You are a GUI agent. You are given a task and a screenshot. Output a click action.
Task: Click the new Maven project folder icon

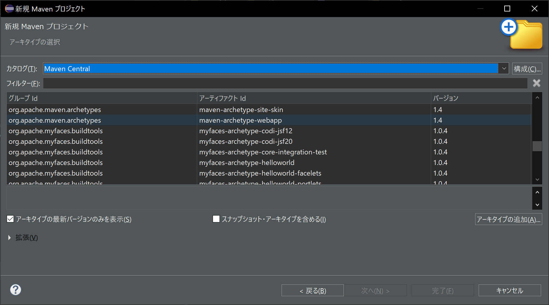[x=521, y=34]
